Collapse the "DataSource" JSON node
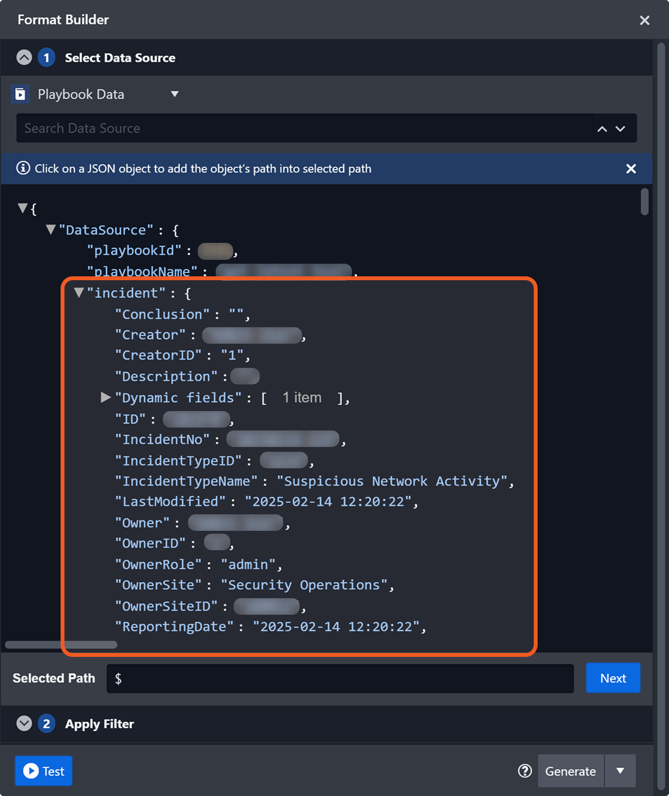The height and width of the screenshot is (796, 669). (51, 229)
